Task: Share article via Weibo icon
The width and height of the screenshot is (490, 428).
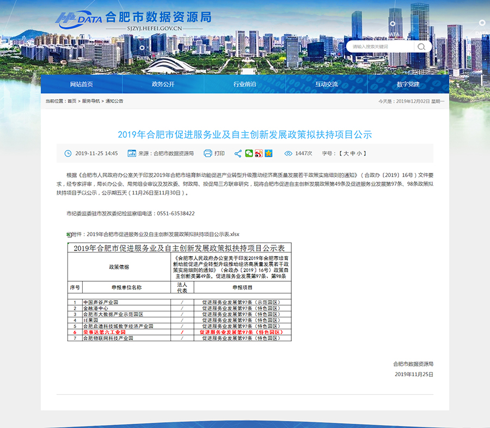Action: click(259, 153)
